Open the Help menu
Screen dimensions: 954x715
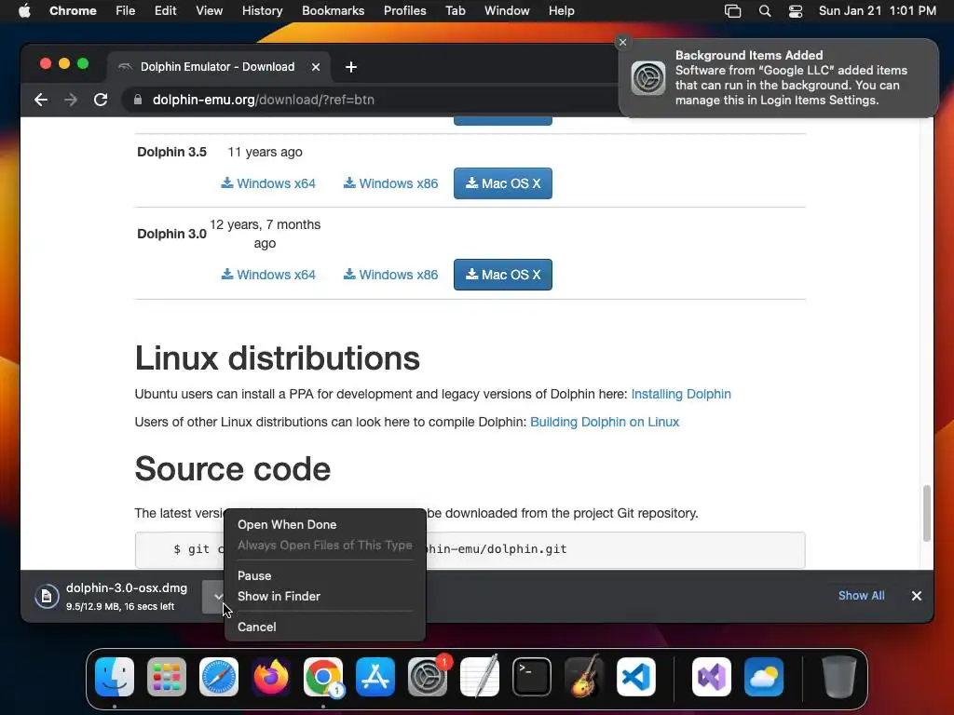pyautogui.click(x=561, y=11)
